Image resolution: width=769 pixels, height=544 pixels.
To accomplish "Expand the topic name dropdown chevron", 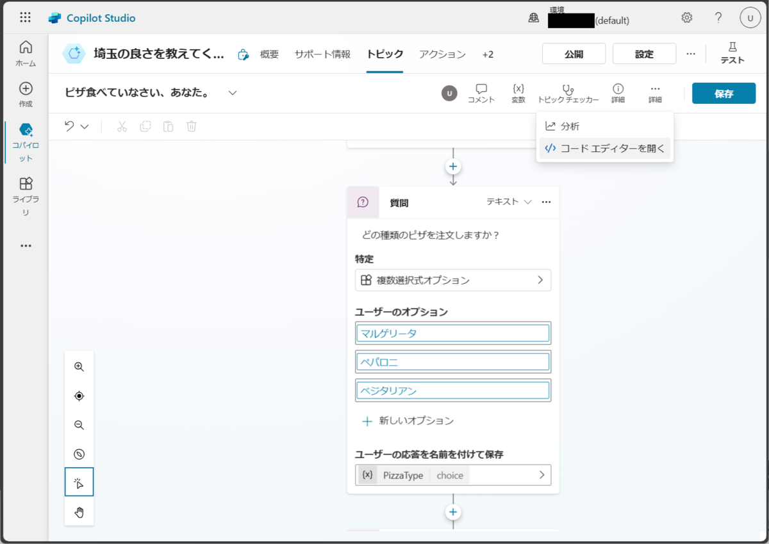I will 233,93.
